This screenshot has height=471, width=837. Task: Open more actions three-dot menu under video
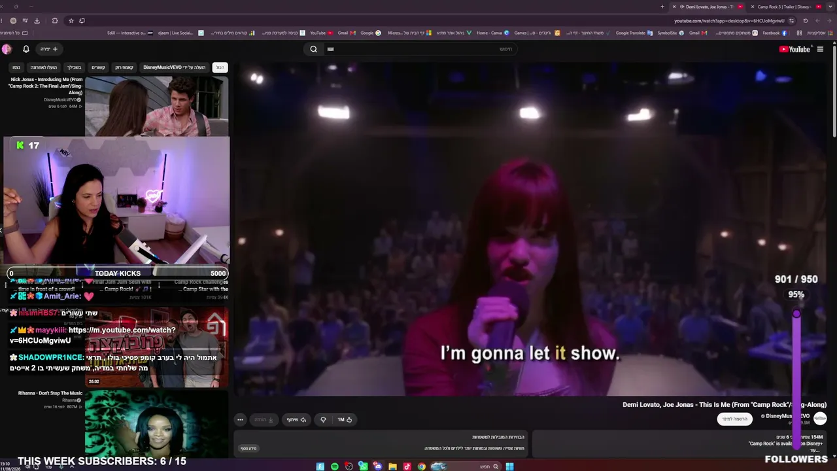(x=240, y=419)
